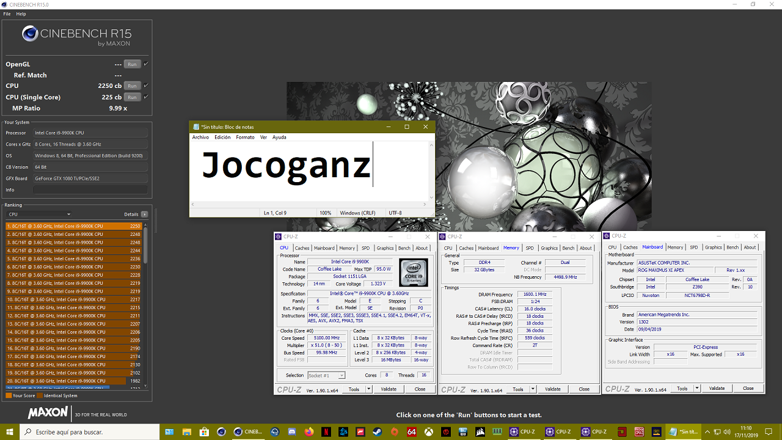Select ranking row 1 with score 2250
This screenshot has height=440, width=782.
74,226
